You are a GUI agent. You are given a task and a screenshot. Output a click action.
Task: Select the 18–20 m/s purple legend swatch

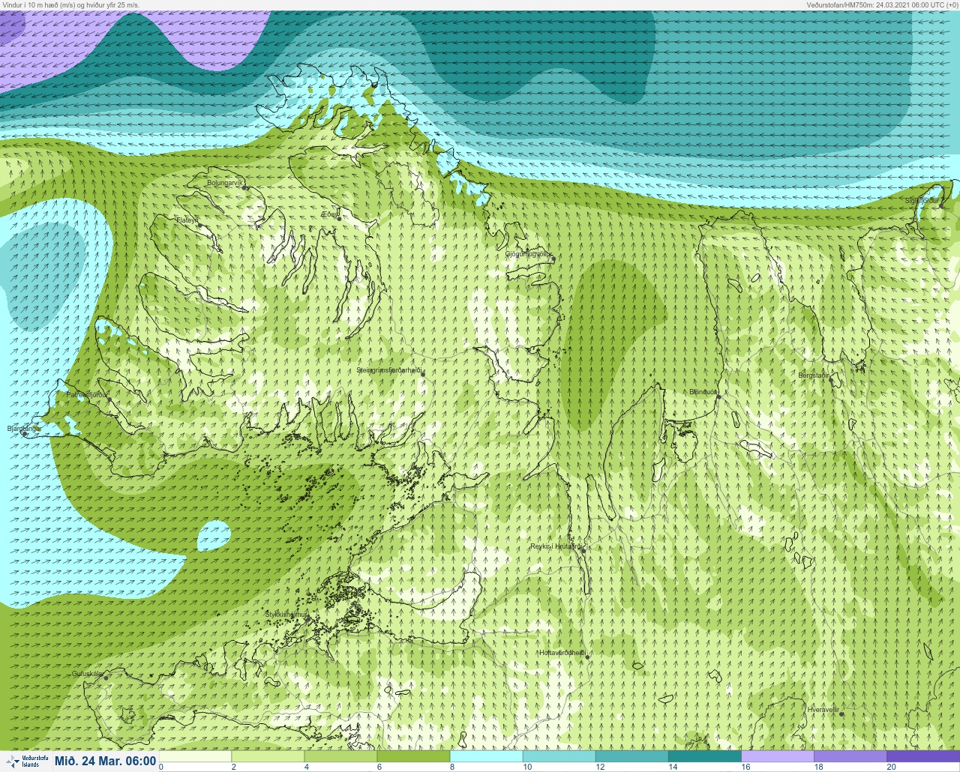pyautogui.click(x=850, y=756)
